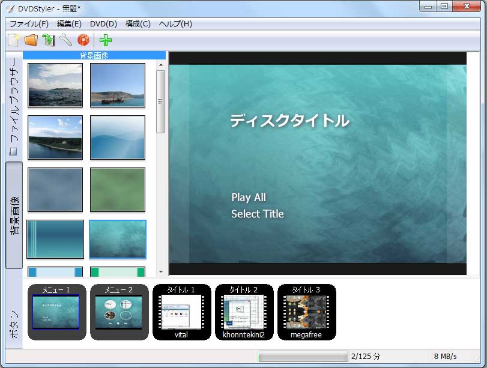Open the 構成(C) menu
This screenshot has height=368, width=487.
click(138, 24)
